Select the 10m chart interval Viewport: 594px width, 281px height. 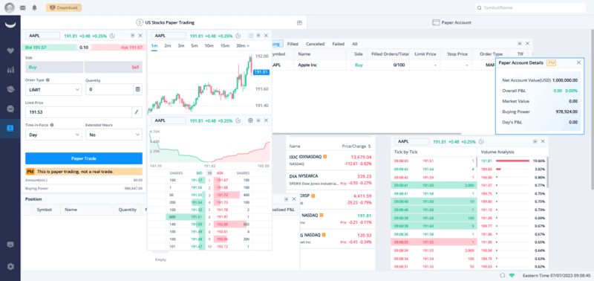point(209,45)
